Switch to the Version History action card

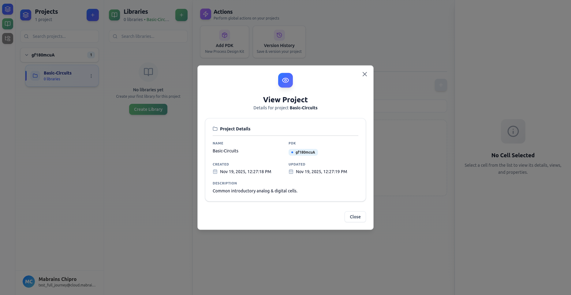click(279, 42)
